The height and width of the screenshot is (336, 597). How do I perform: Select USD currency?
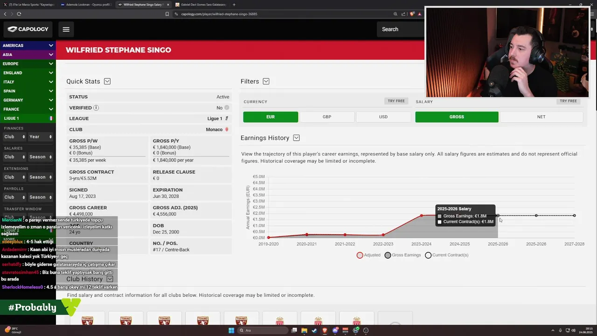tap(383, 117)
